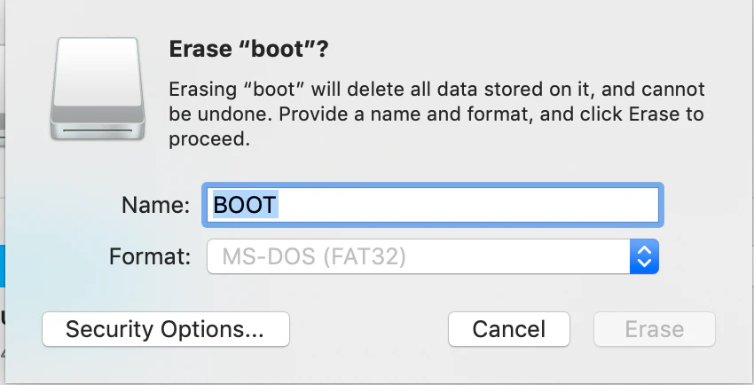Click the greyed FAT32 text in Format
754x385 pixels.
pos(364,256)
